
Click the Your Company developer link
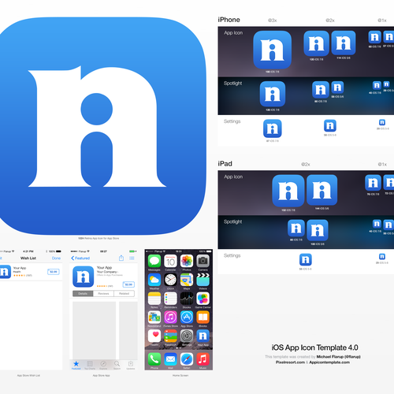[107, 272]
